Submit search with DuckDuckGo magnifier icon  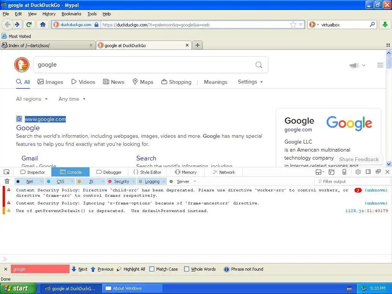point(259,65)
